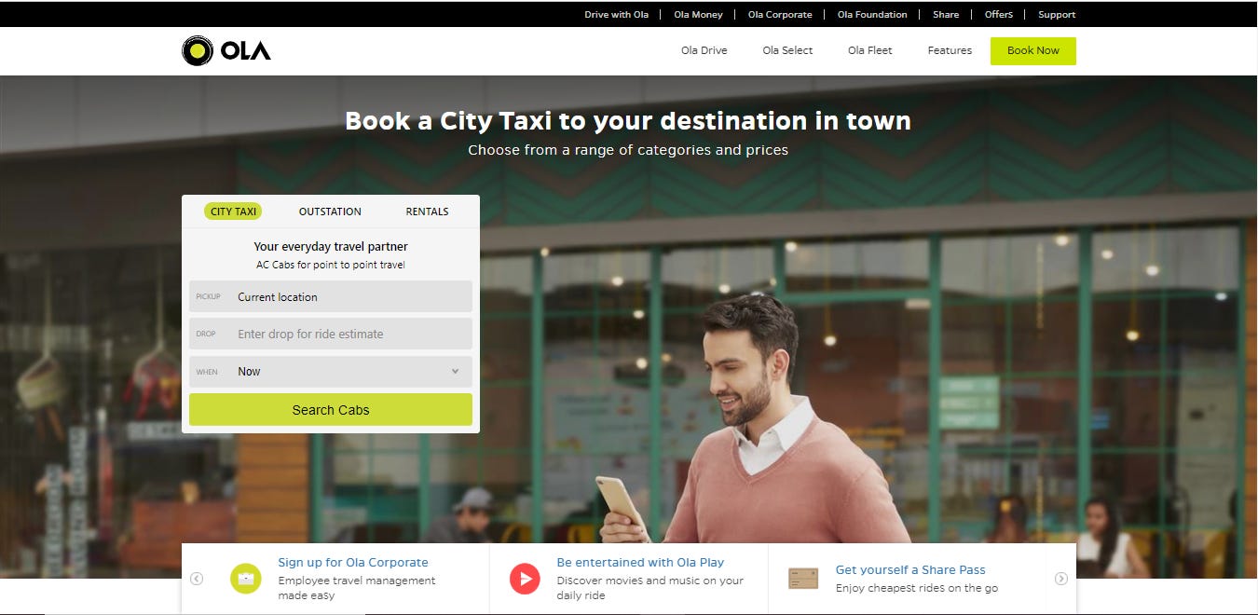Screen dimensions: 1258x615
Task: Click the Ola Play red play icon
Action: point(526,579)
